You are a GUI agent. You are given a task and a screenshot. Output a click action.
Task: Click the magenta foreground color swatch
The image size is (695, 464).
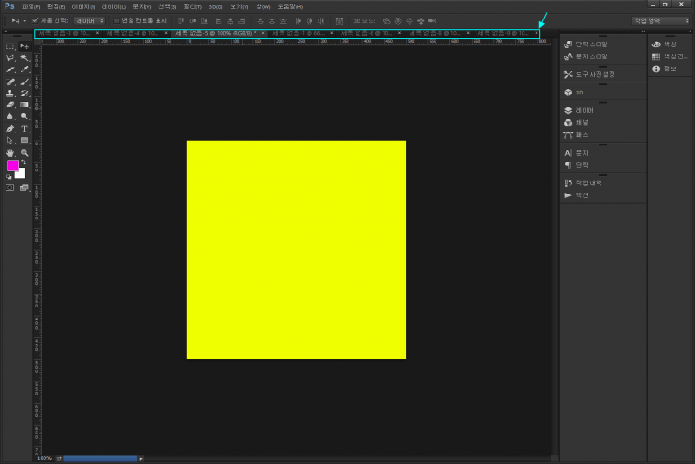coord(13,166)
